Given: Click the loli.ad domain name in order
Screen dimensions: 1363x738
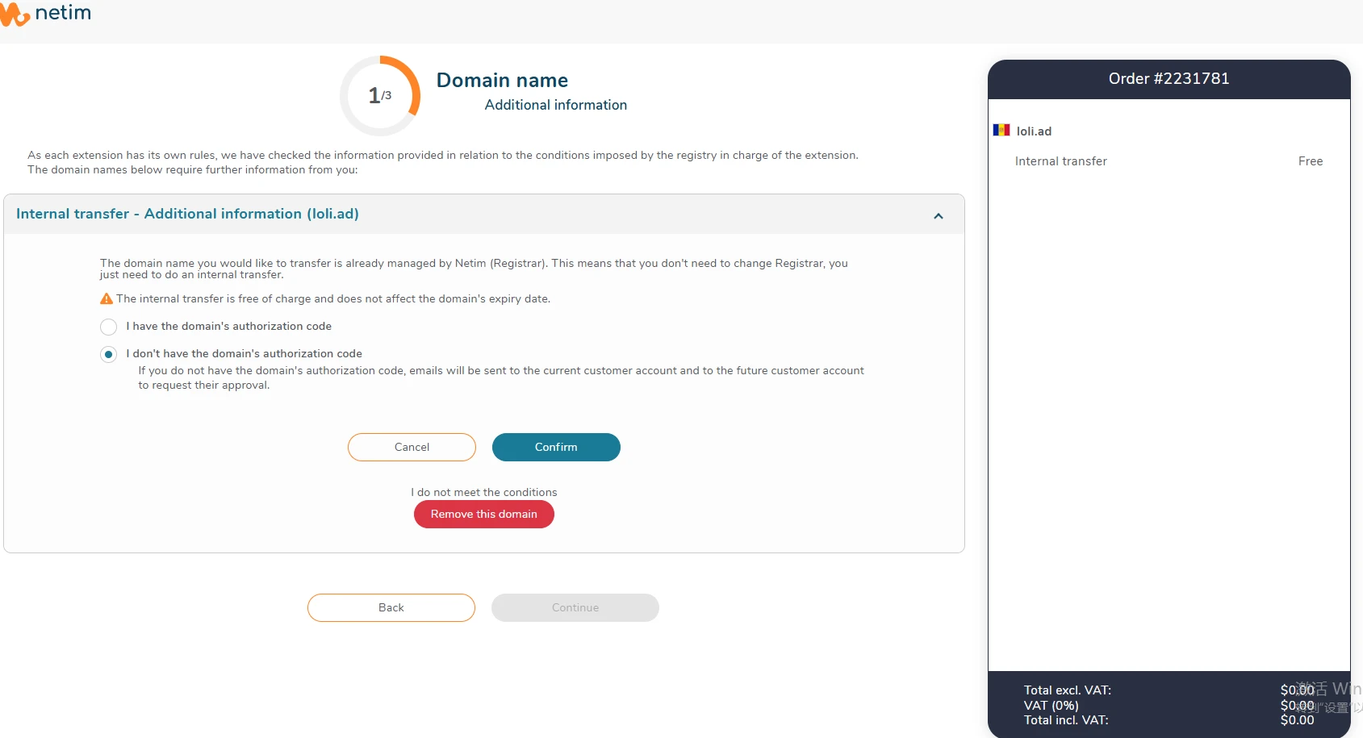Looking at the screenshot, I should pos(1034,131).
